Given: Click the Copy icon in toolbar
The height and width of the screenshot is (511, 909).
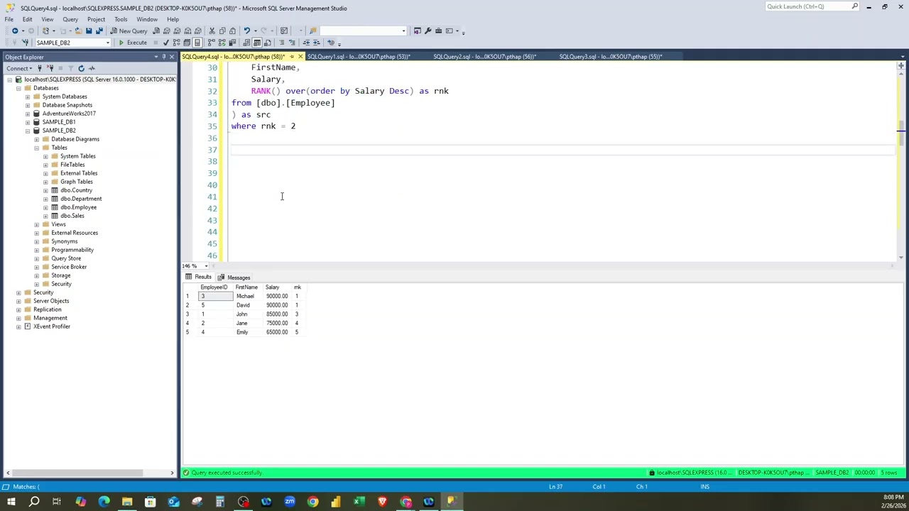Looking at the screenshot, I should (222, 31).
